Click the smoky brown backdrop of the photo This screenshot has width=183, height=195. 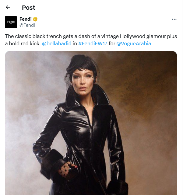pos(152,91)
